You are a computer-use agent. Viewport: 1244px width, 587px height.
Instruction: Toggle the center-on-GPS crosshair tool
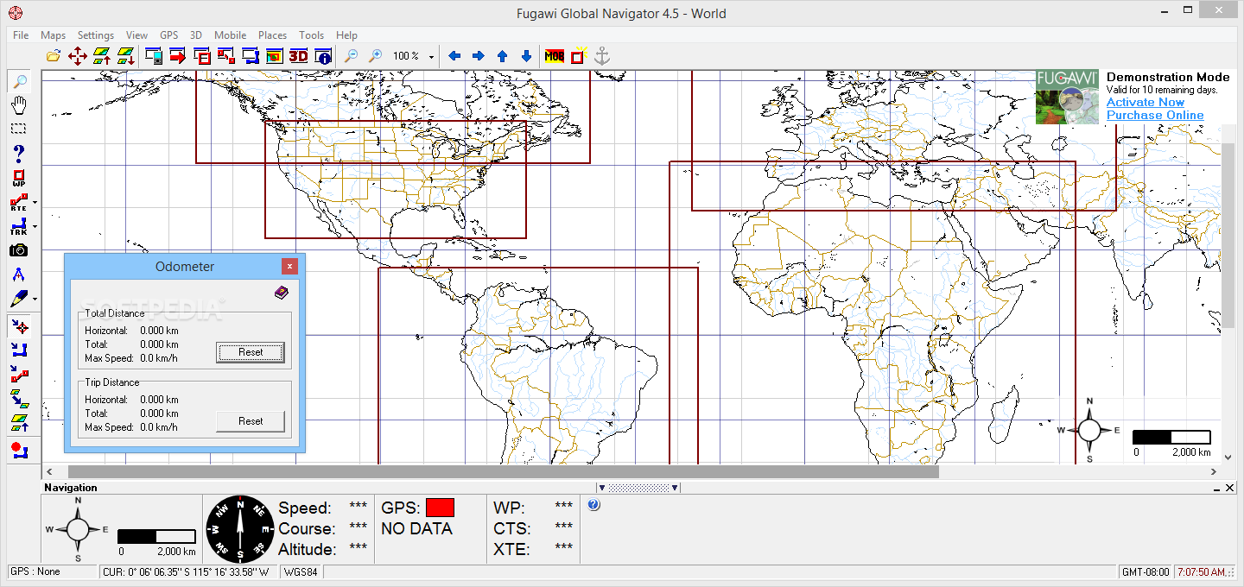click(19, 326)
